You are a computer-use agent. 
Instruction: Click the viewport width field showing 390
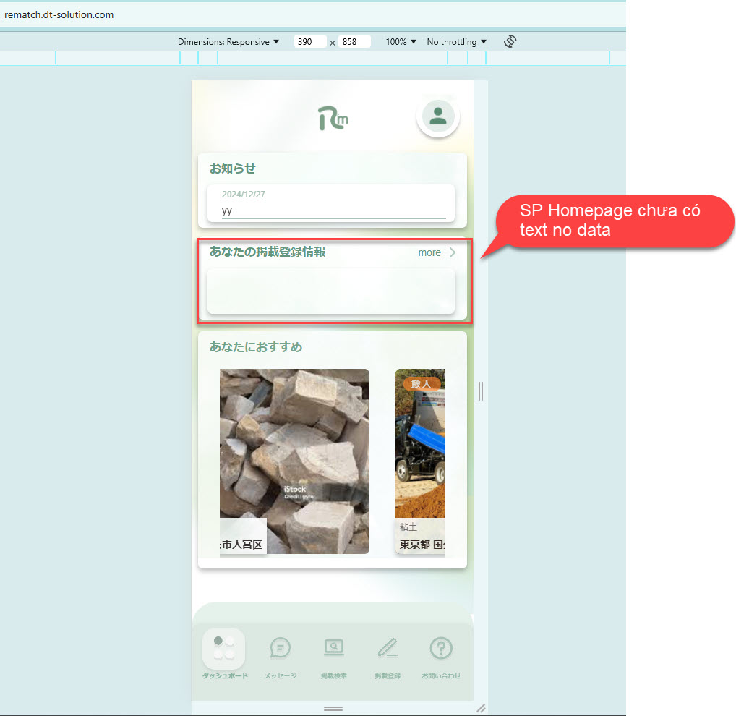309,42
